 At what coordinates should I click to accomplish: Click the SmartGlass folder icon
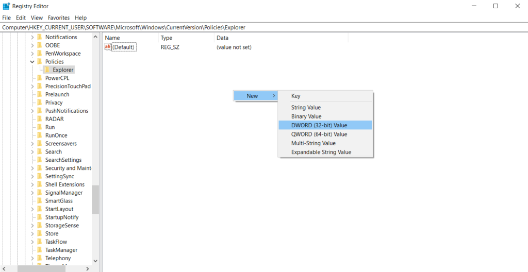coord(39,200)
